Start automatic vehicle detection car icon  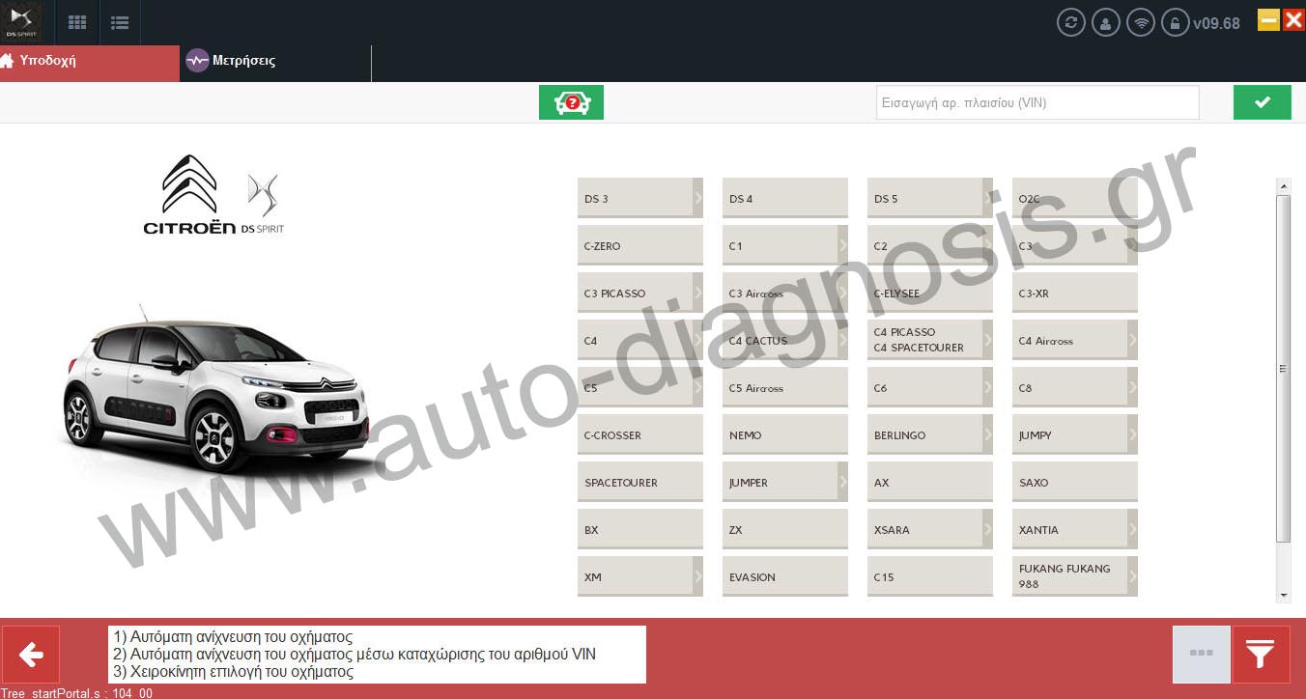coord(571,102)
